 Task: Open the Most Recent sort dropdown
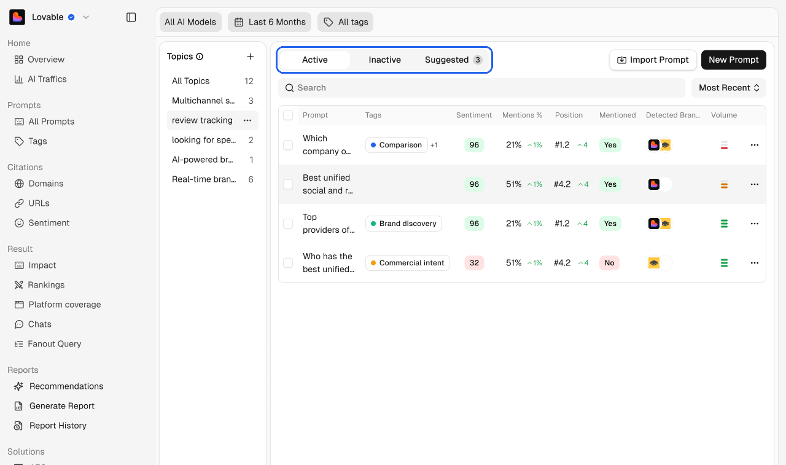[x=729, y=88]
